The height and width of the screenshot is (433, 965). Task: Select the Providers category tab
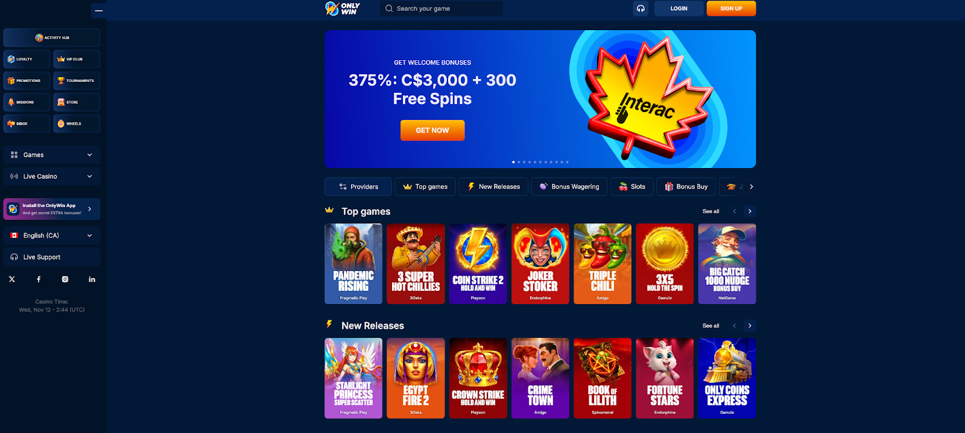(358, 187)
